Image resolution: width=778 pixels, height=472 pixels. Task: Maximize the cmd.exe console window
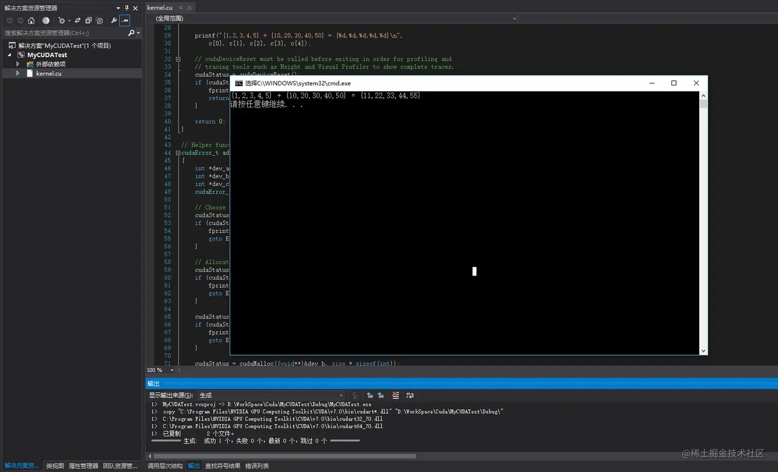tap(674, 83)
